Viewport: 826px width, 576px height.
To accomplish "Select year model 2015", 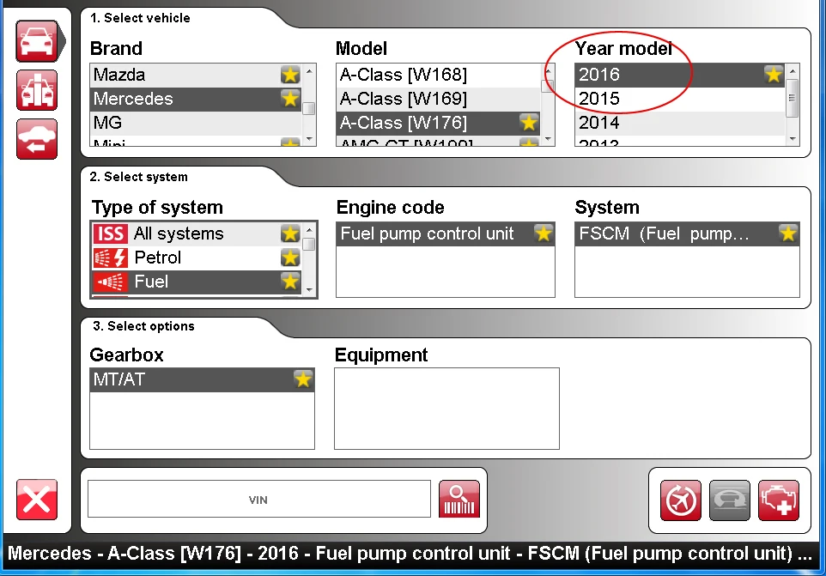I will [x=679, y=99].
